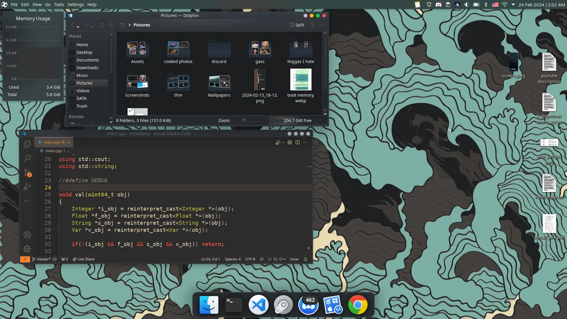This screenshot has width=567, height=319.
Task: Open the Split Editor icon in VS Code
Action: (x=298, y=142)
